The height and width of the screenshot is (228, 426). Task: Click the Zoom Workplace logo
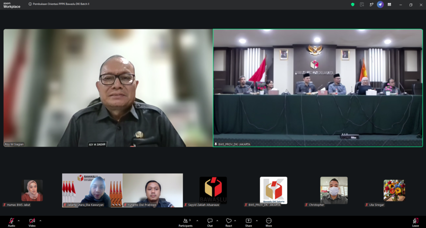[12, 5]
